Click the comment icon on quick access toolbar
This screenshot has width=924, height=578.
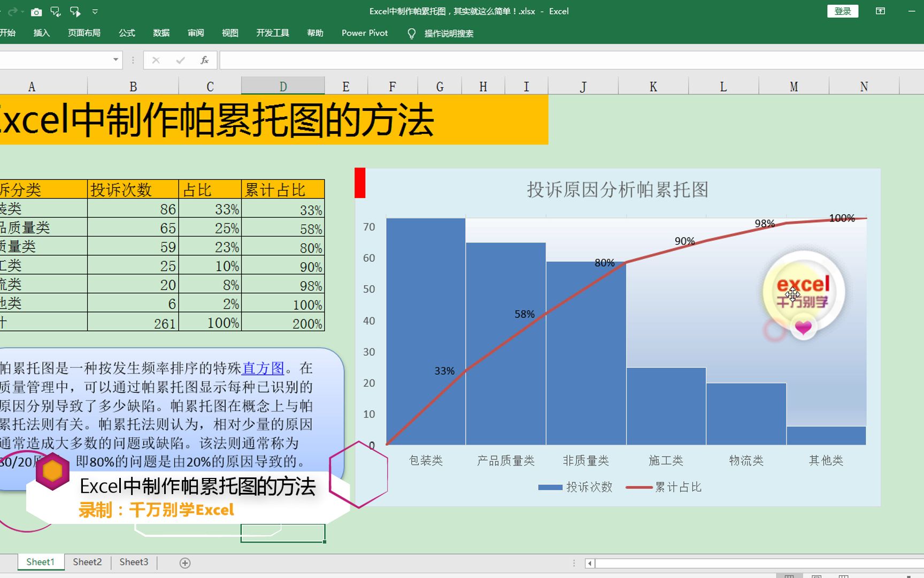55,12
